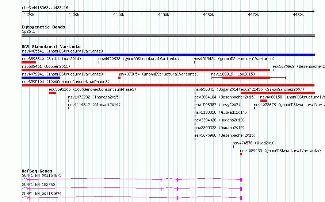
Task: Click the red marker under nsv4089435
Action: coord(241,154)
